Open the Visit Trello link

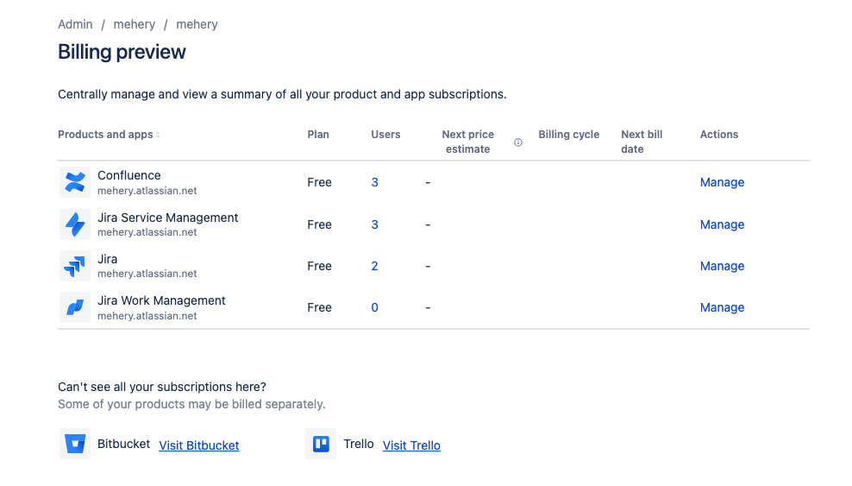click(411, 445)
